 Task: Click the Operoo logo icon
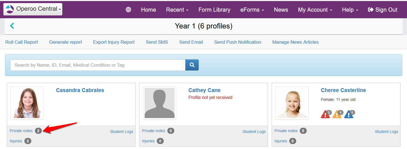(x=10, y=9)
